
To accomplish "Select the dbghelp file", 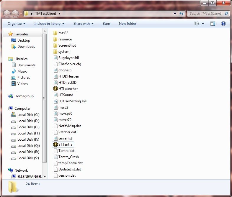I will pyautogui.click(x=63, y=70).
